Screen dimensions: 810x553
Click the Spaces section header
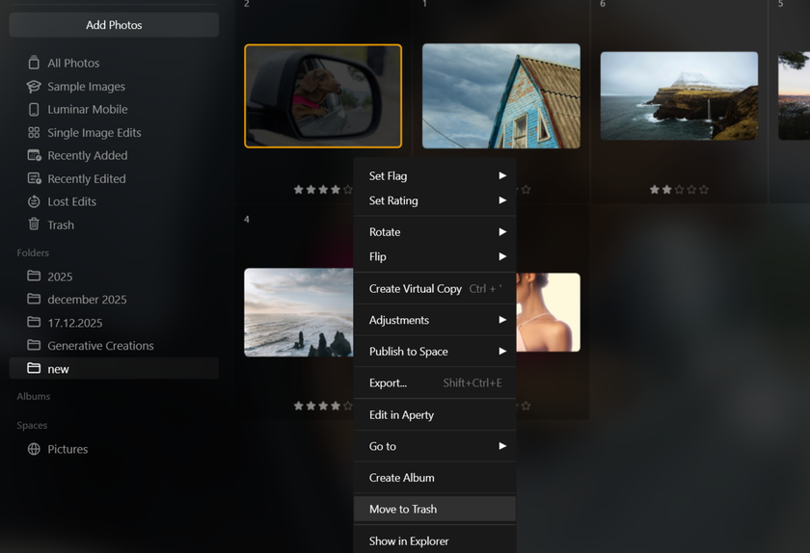point(32,426)
